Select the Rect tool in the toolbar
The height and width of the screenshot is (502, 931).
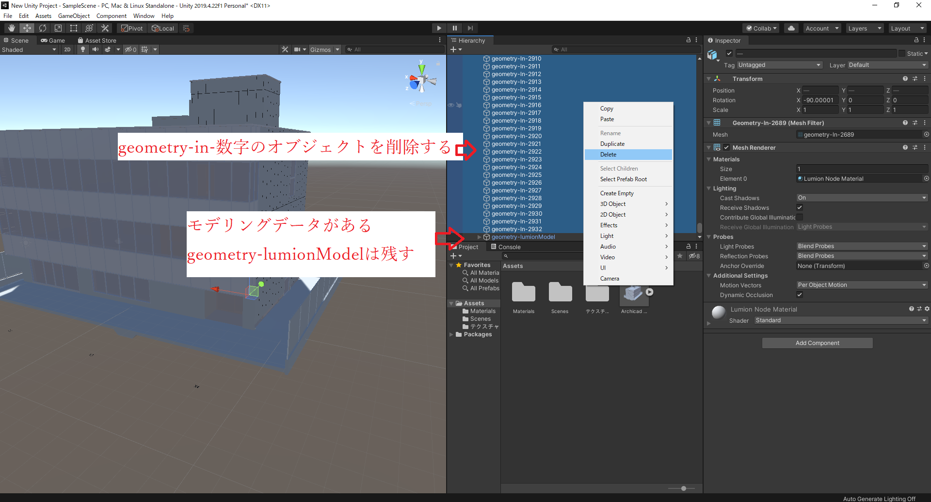(74, 28)
